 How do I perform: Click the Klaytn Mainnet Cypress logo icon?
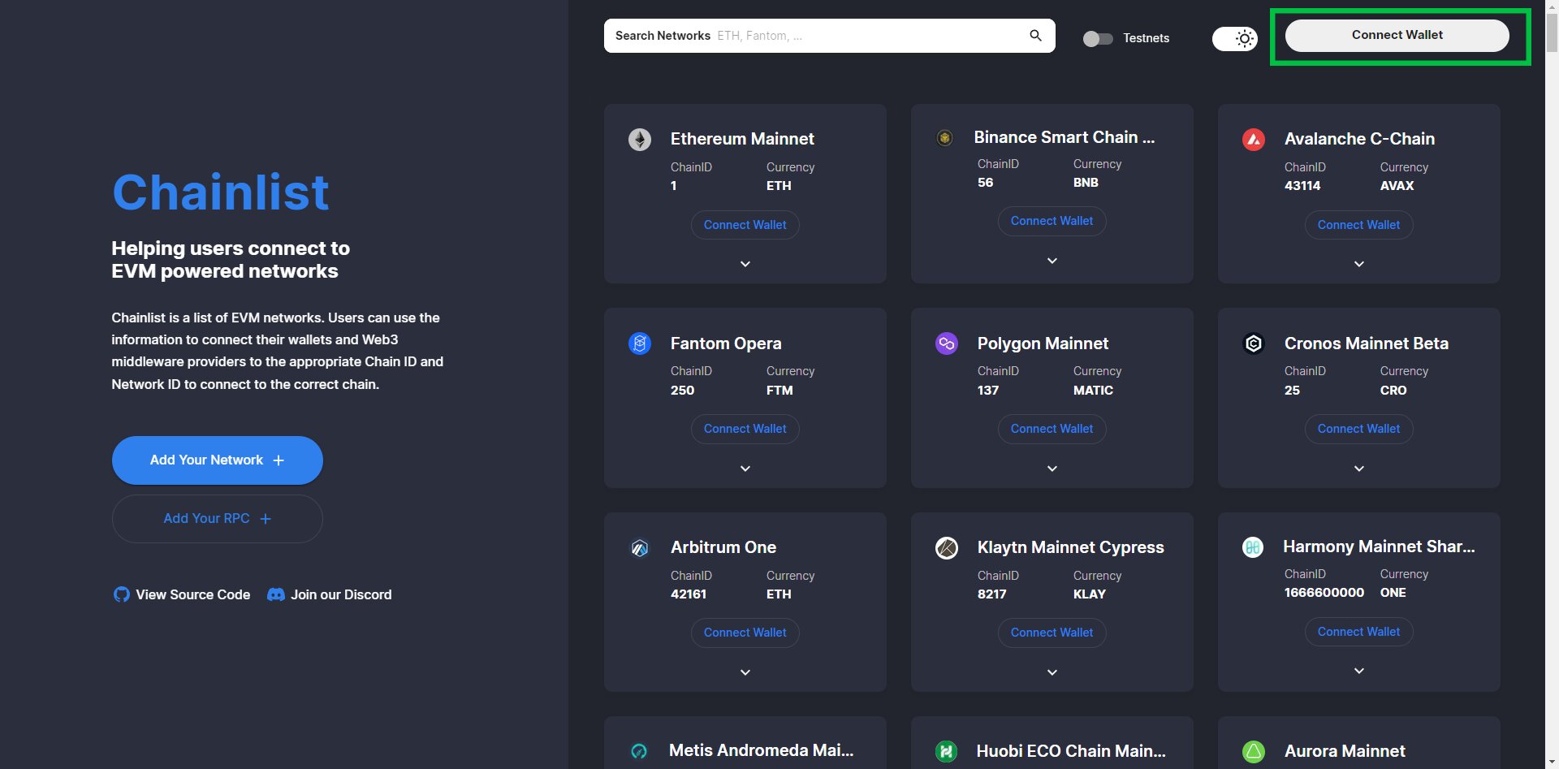(x=947, y=548)
